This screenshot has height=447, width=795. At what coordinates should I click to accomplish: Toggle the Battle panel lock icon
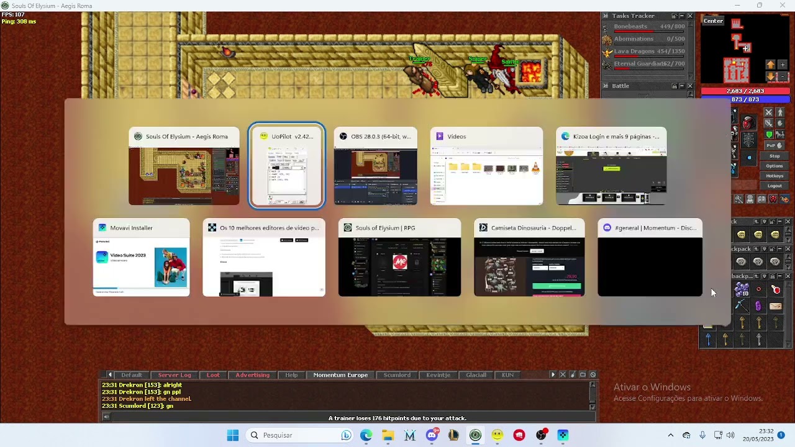point(675,86)
